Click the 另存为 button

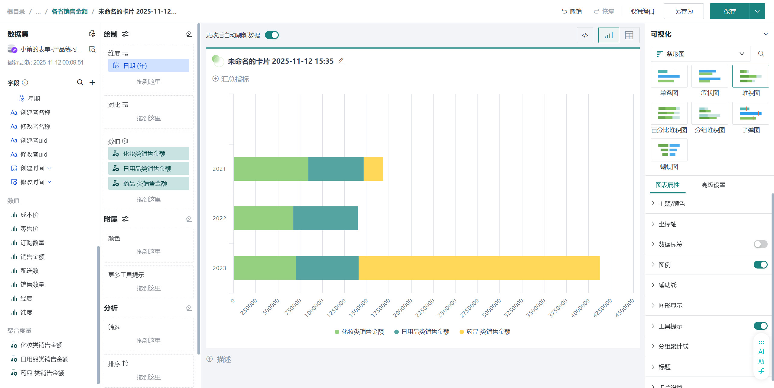click(x=684, y=11)
